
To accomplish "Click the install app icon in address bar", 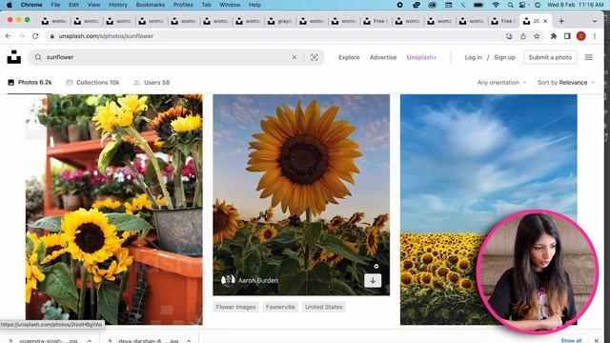I will pos(509,36).
